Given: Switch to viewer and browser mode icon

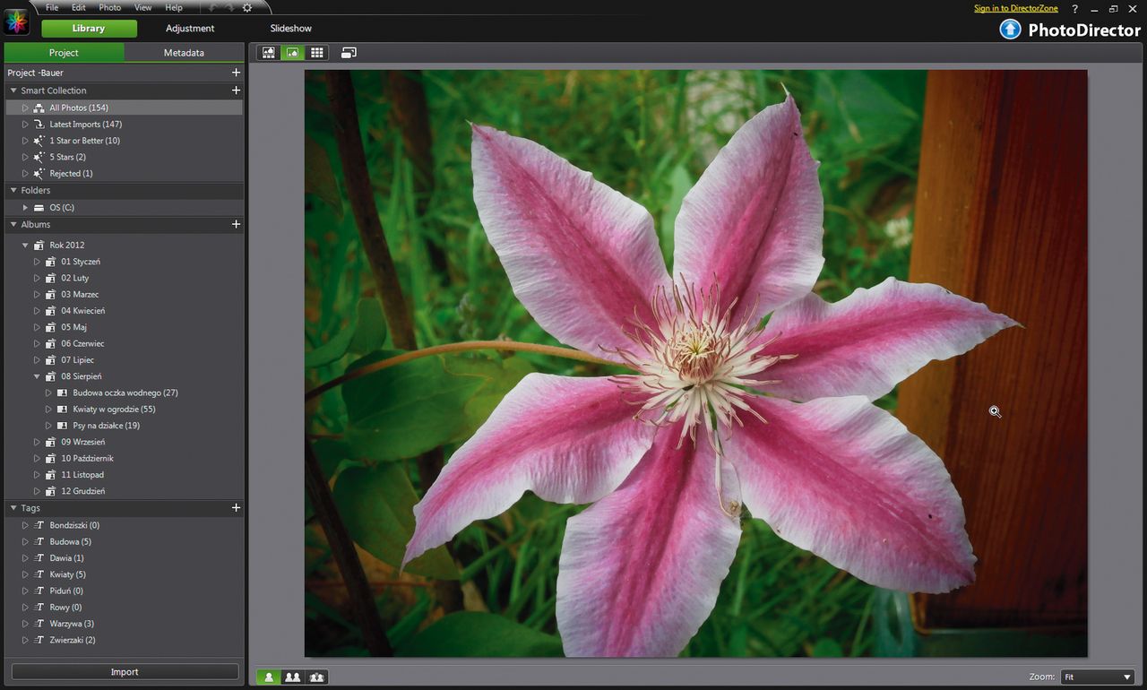Looking at the screenshot, I should pyautogui.click(x=268, y=53).
